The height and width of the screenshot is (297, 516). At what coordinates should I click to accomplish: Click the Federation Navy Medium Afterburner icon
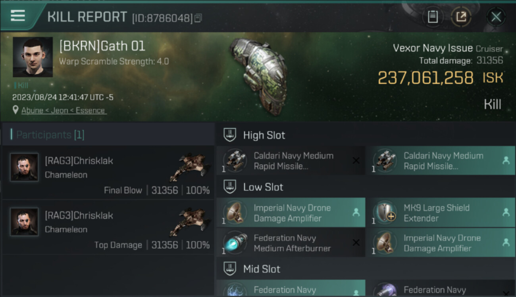tap(234, 243)
